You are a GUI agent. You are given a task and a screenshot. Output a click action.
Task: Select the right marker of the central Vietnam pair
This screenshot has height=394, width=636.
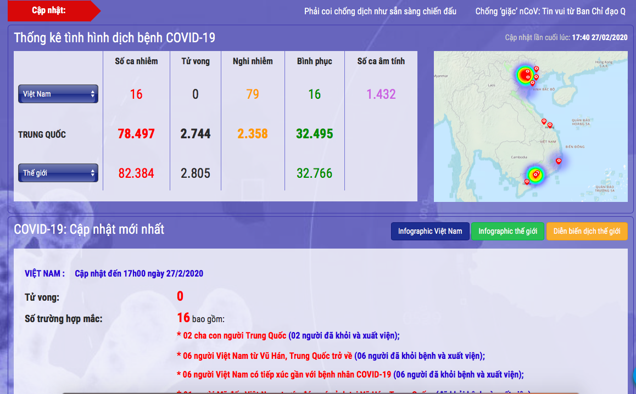[550, 125]
